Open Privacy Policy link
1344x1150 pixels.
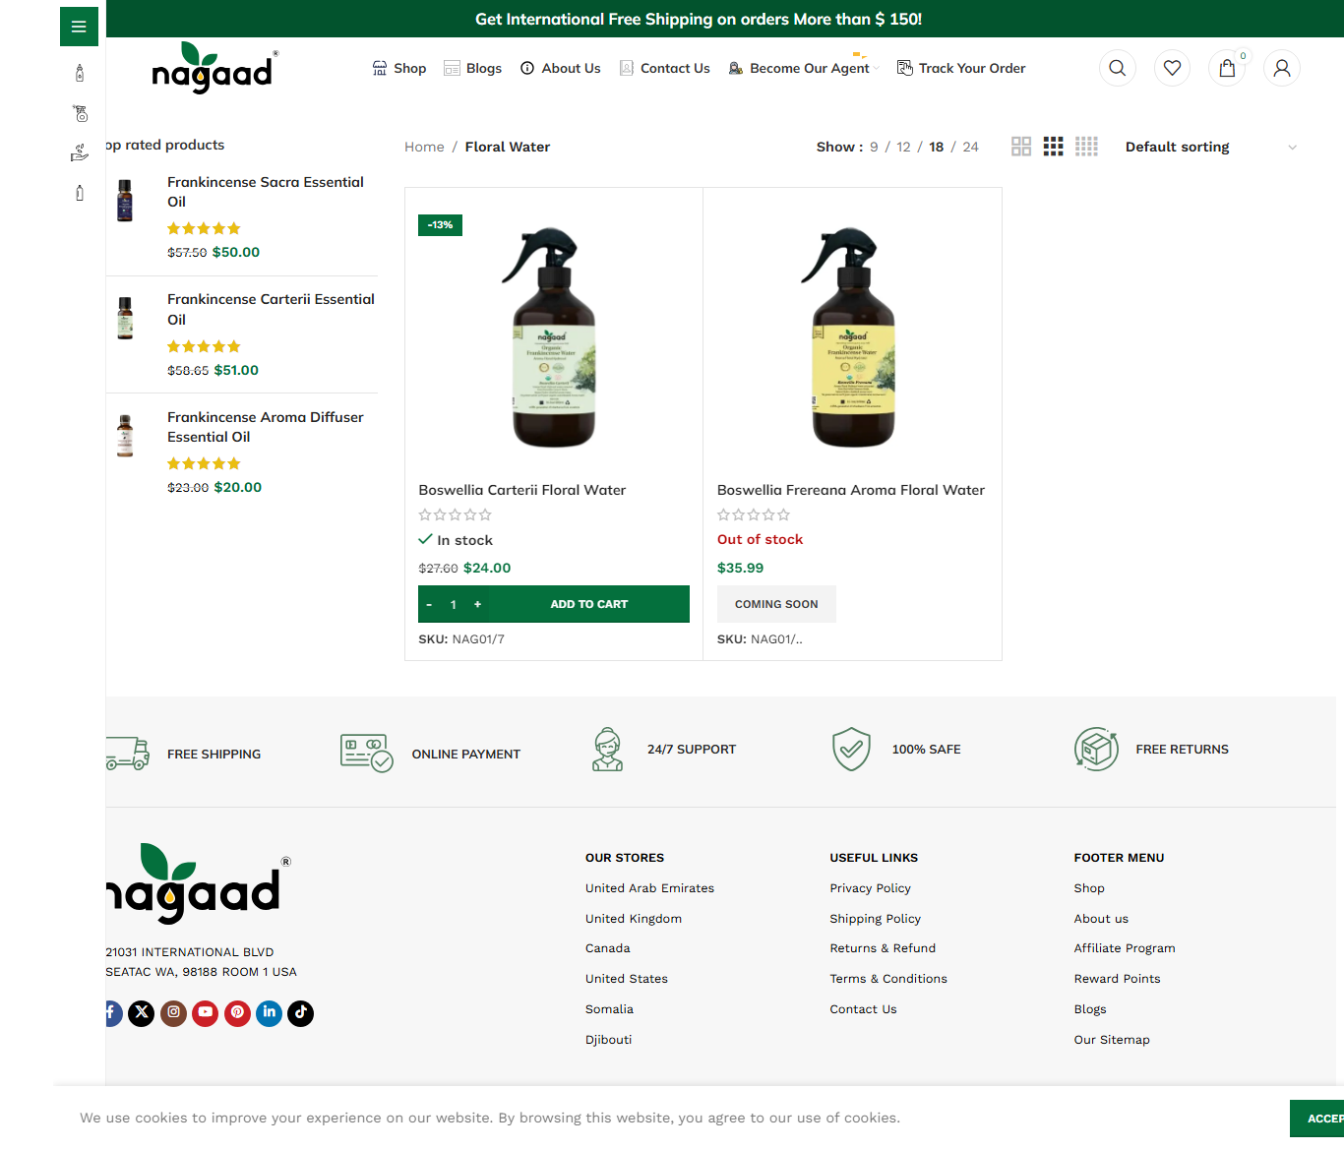pos(870,888)
